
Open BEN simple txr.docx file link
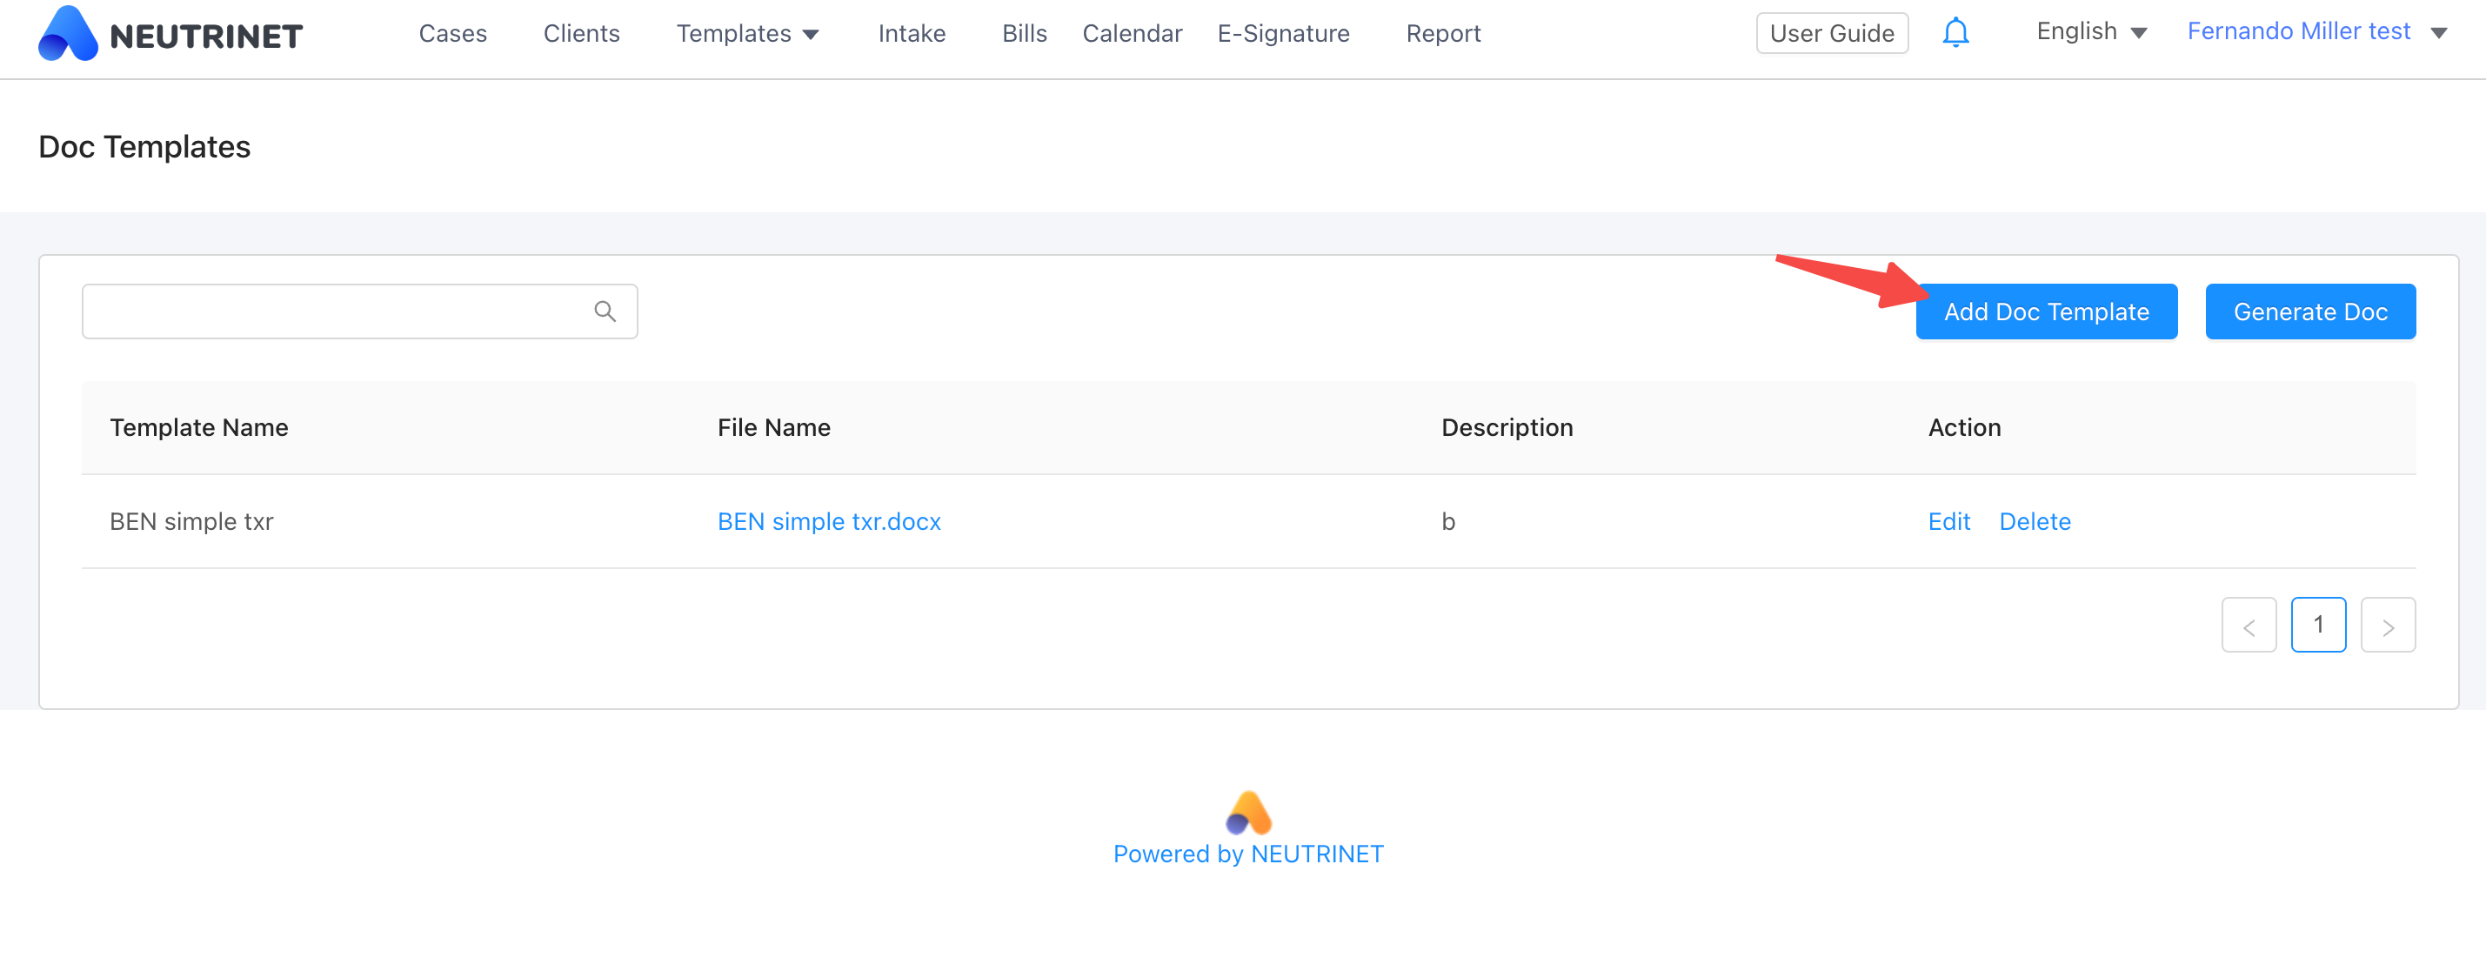point(828,521)
